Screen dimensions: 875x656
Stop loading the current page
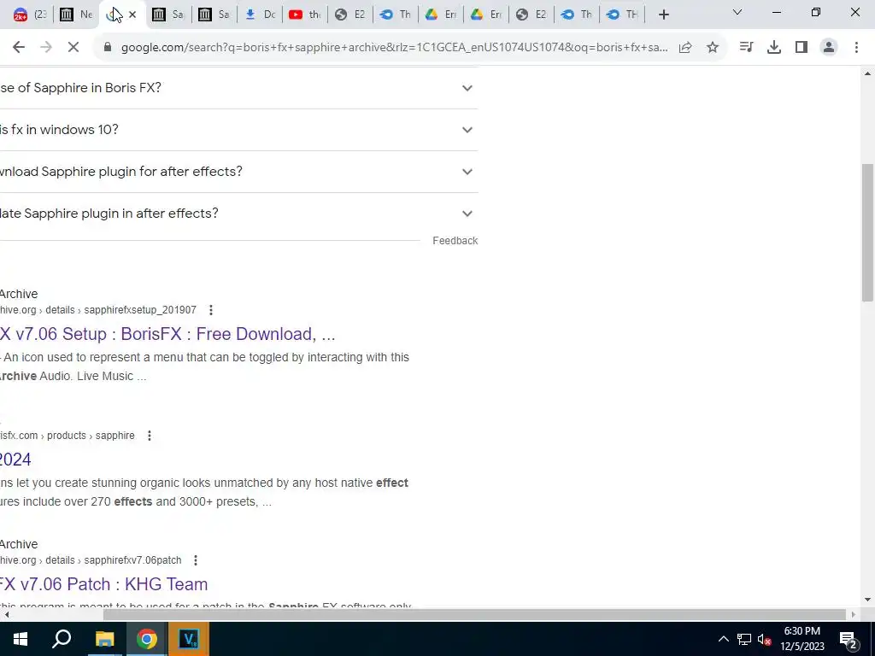coord(73,48)
